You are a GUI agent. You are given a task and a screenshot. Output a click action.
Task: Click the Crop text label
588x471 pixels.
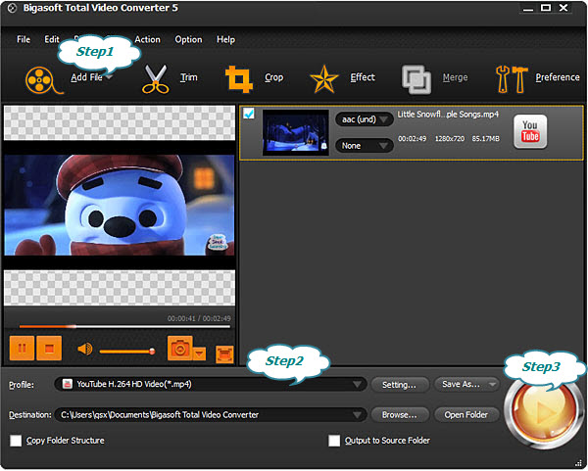(273, 77)
